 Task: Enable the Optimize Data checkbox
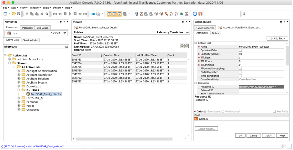[240, 50]
